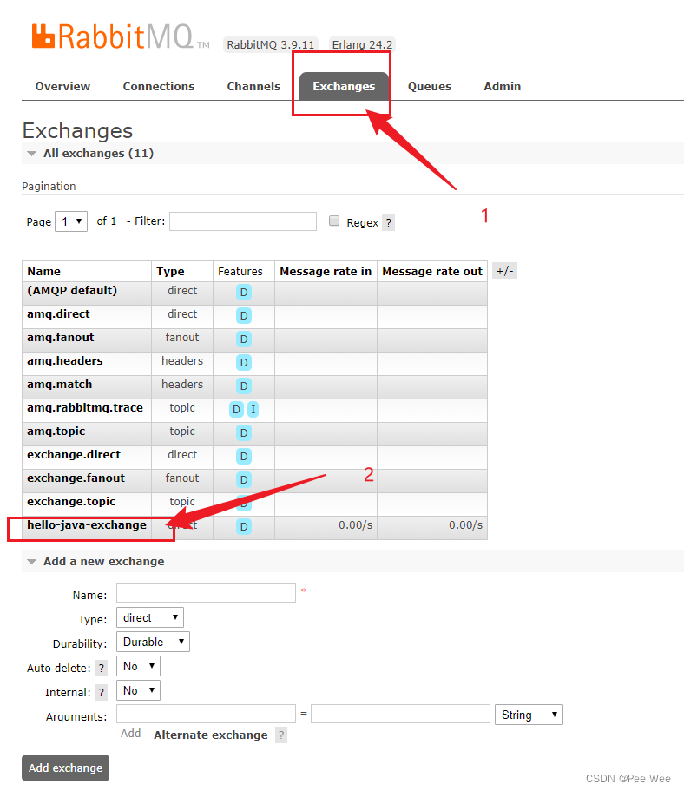Click the RabbitMQ logo
684x791 pixels.
120,36
